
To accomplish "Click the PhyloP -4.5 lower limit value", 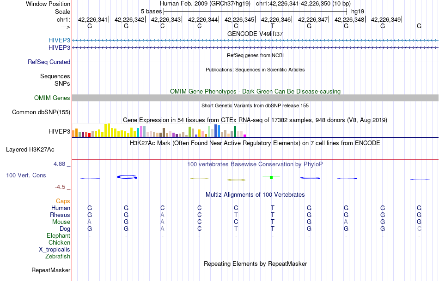I will pyautogui.click(x=60, y=187).
